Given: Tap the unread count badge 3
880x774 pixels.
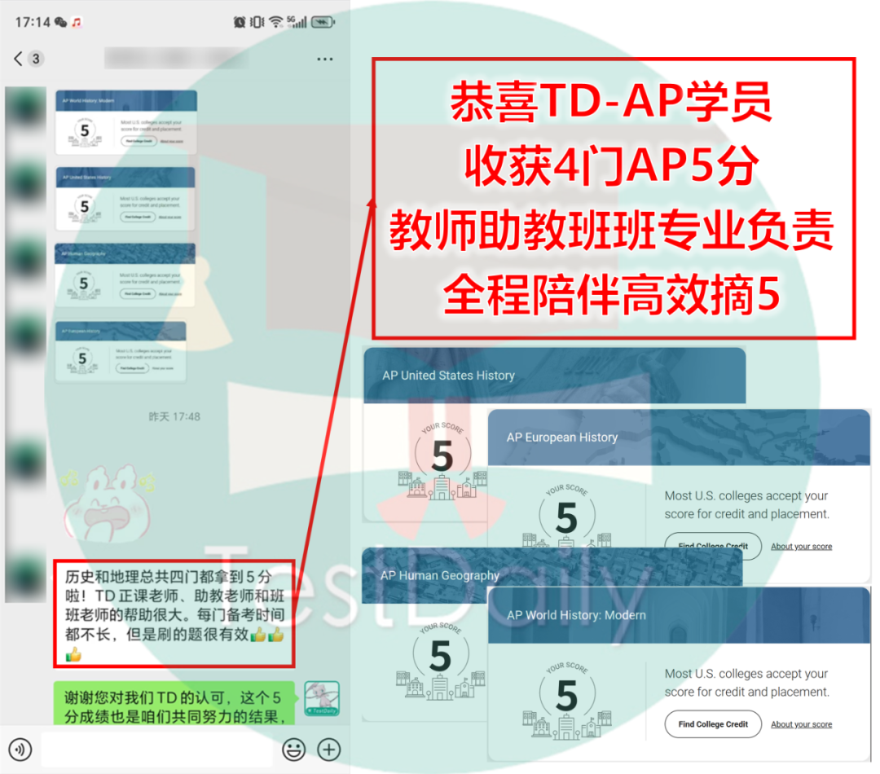Looking at the screenshot, I should point(36,59).
